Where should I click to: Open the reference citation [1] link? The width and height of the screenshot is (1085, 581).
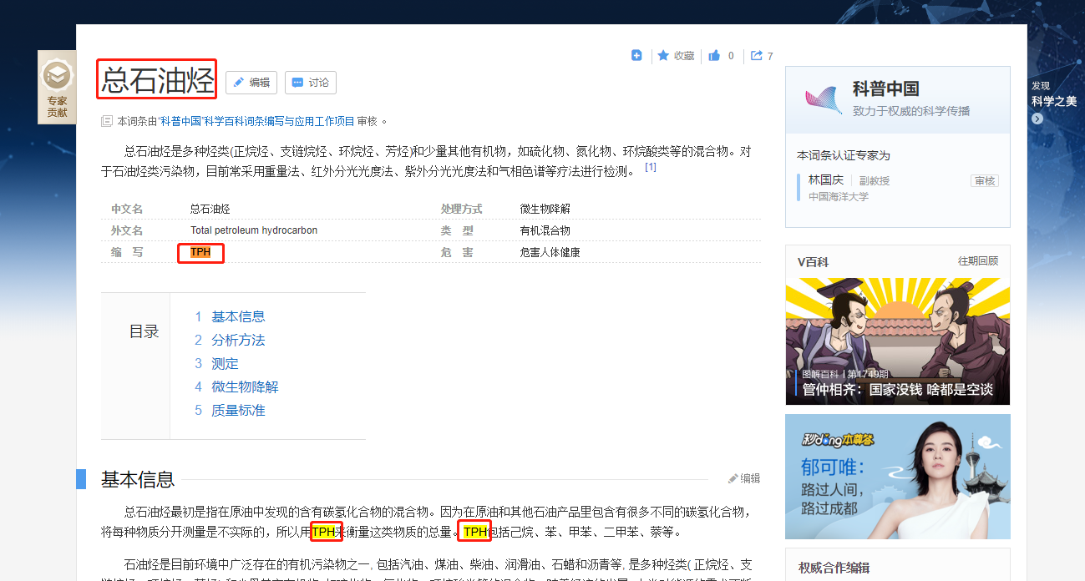point(650,166)
